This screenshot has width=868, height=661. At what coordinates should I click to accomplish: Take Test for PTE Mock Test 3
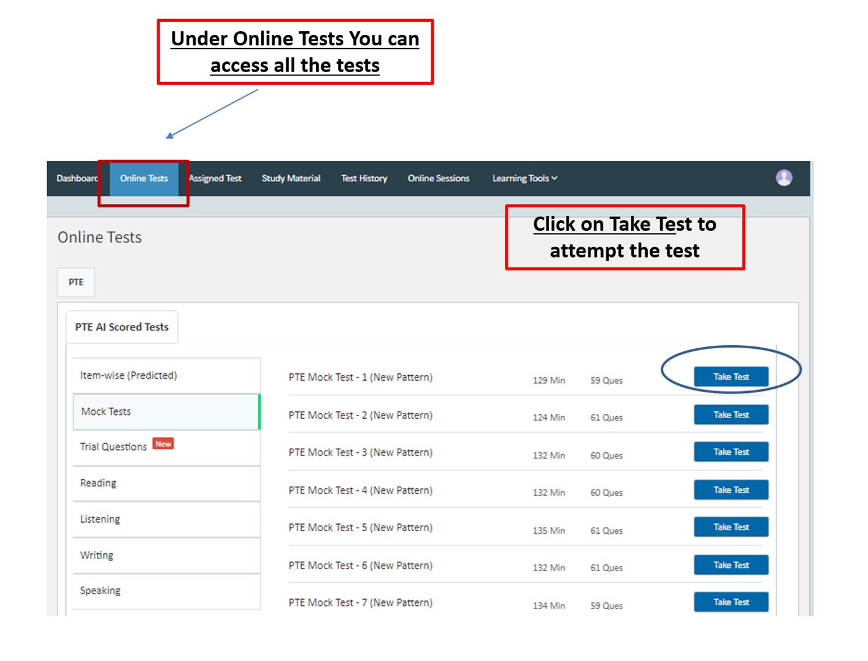[731, 452]
